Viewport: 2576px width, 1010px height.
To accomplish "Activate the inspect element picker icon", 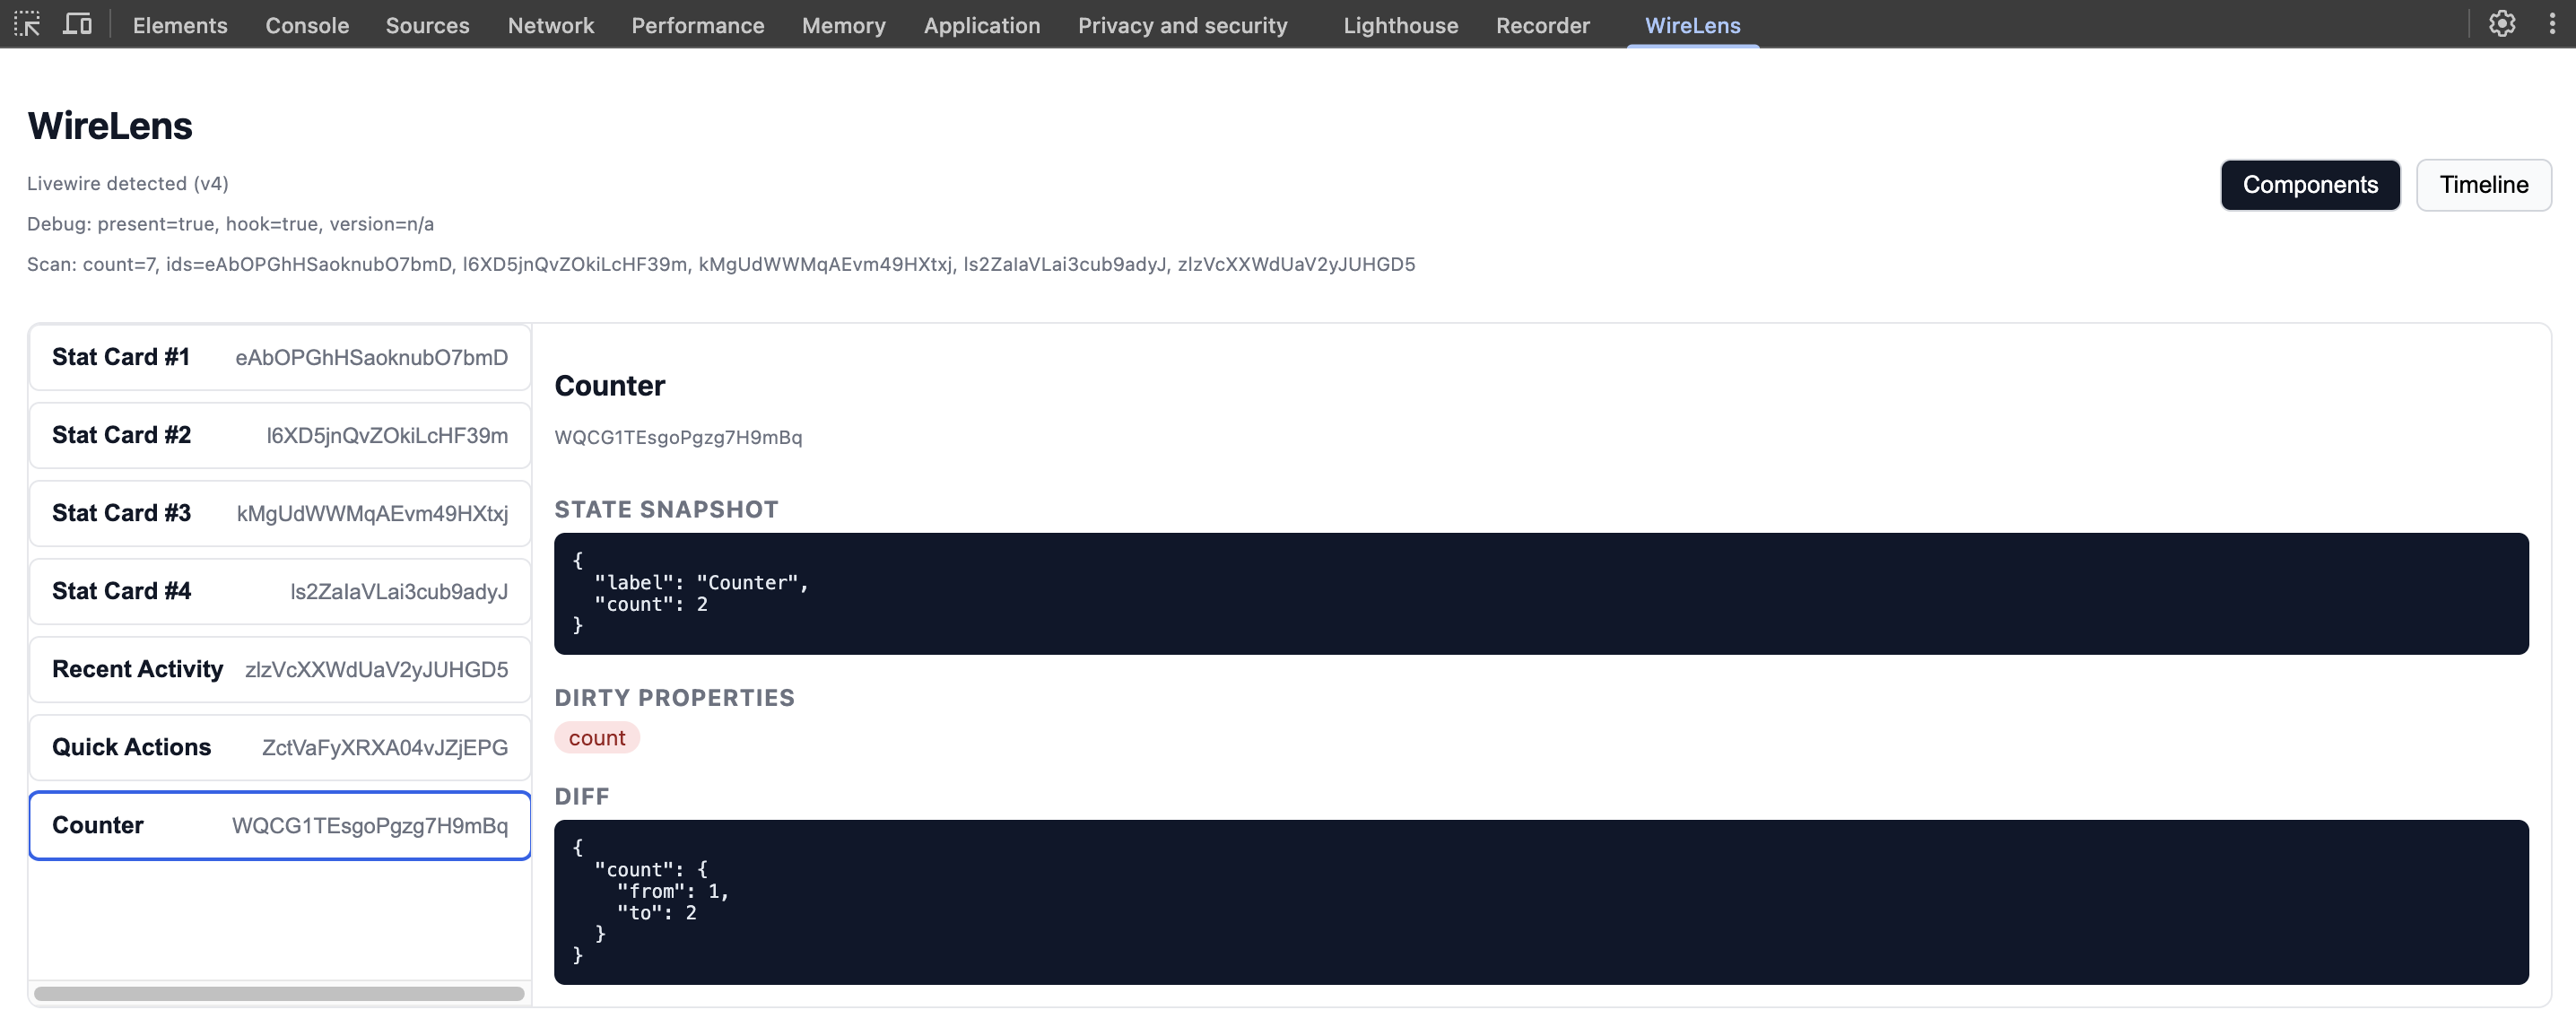I will pos(27,24).
